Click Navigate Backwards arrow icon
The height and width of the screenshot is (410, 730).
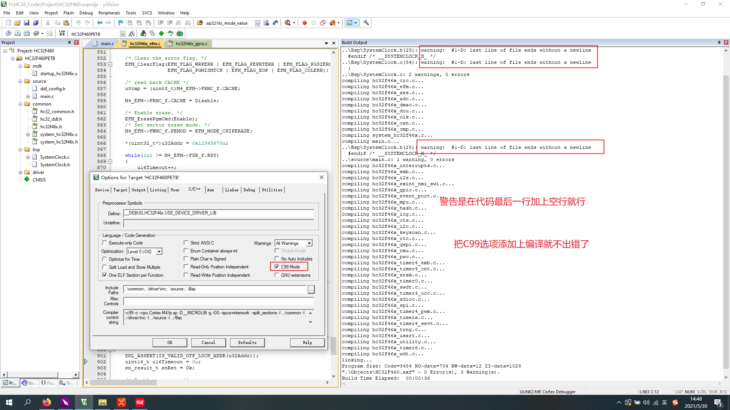(100, 23)
